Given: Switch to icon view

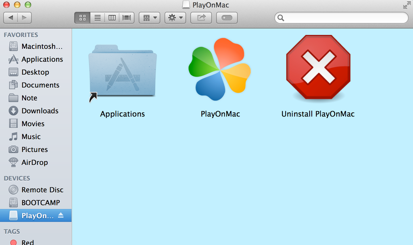Looking at the screenshot, I should pos(82,18).
